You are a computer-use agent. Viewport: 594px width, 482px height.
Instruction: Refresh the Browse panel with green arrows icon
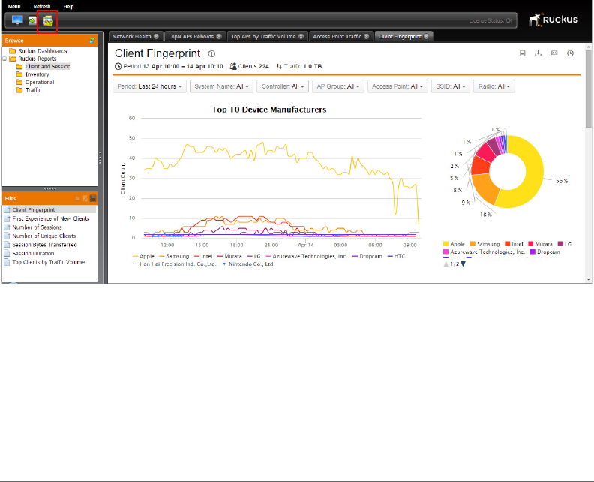(92, 41)
